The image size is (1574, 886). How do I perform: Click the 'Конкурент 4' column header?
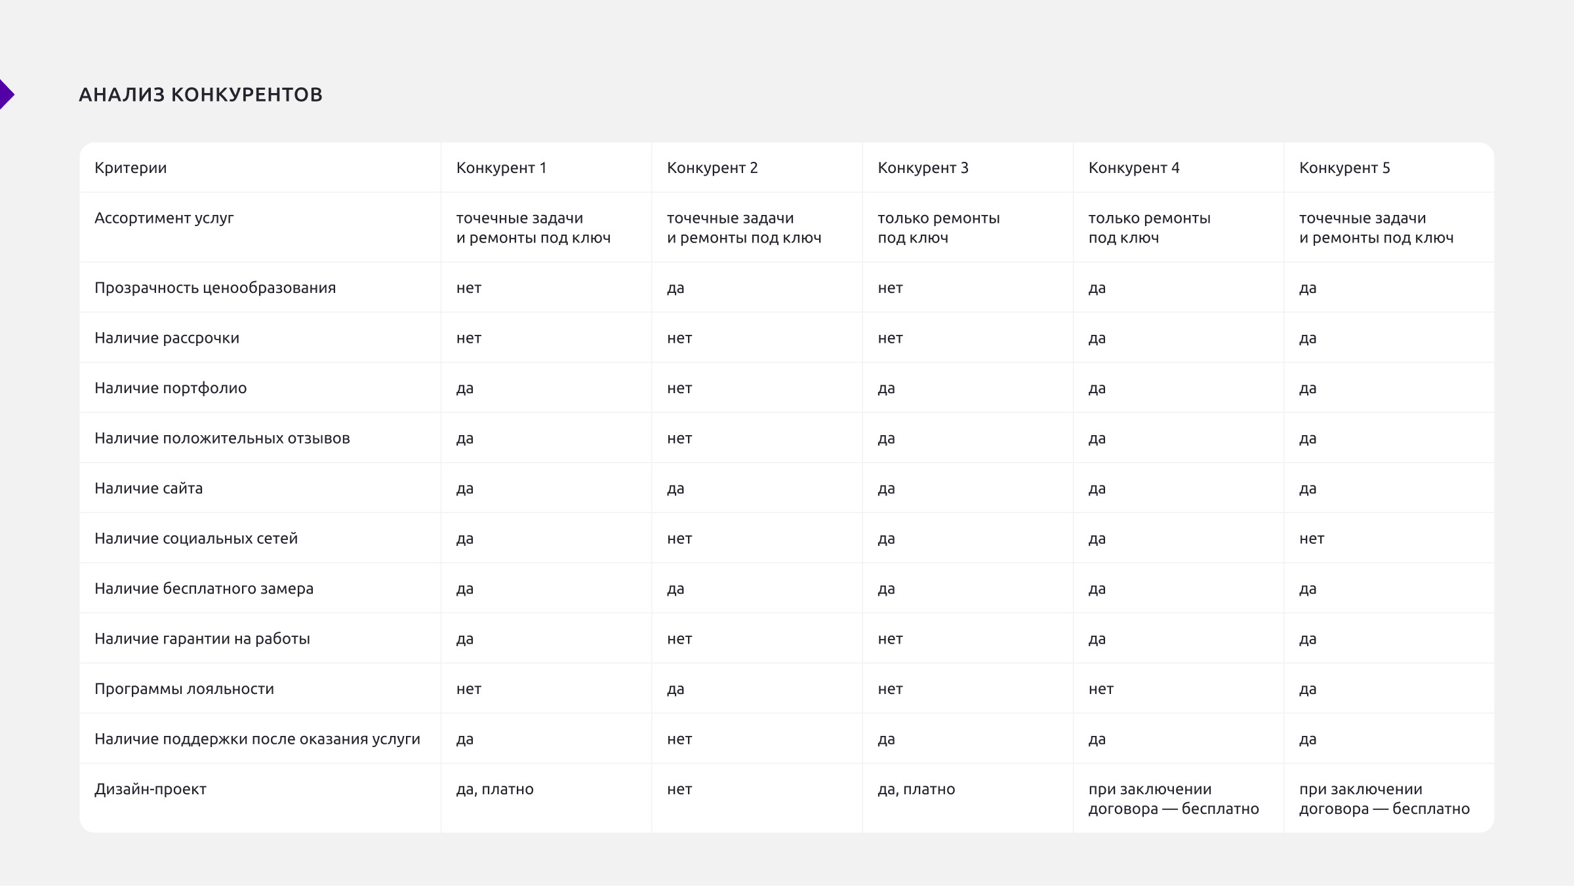coord(1134,168)
